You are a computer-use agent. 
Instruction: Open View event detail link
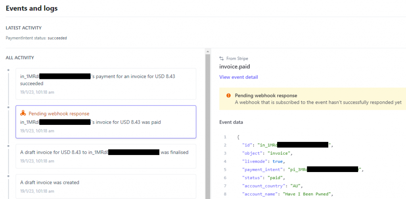238,77
